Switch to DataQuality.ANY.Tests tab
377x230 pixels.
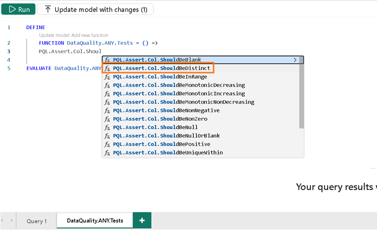pos(95,221)
